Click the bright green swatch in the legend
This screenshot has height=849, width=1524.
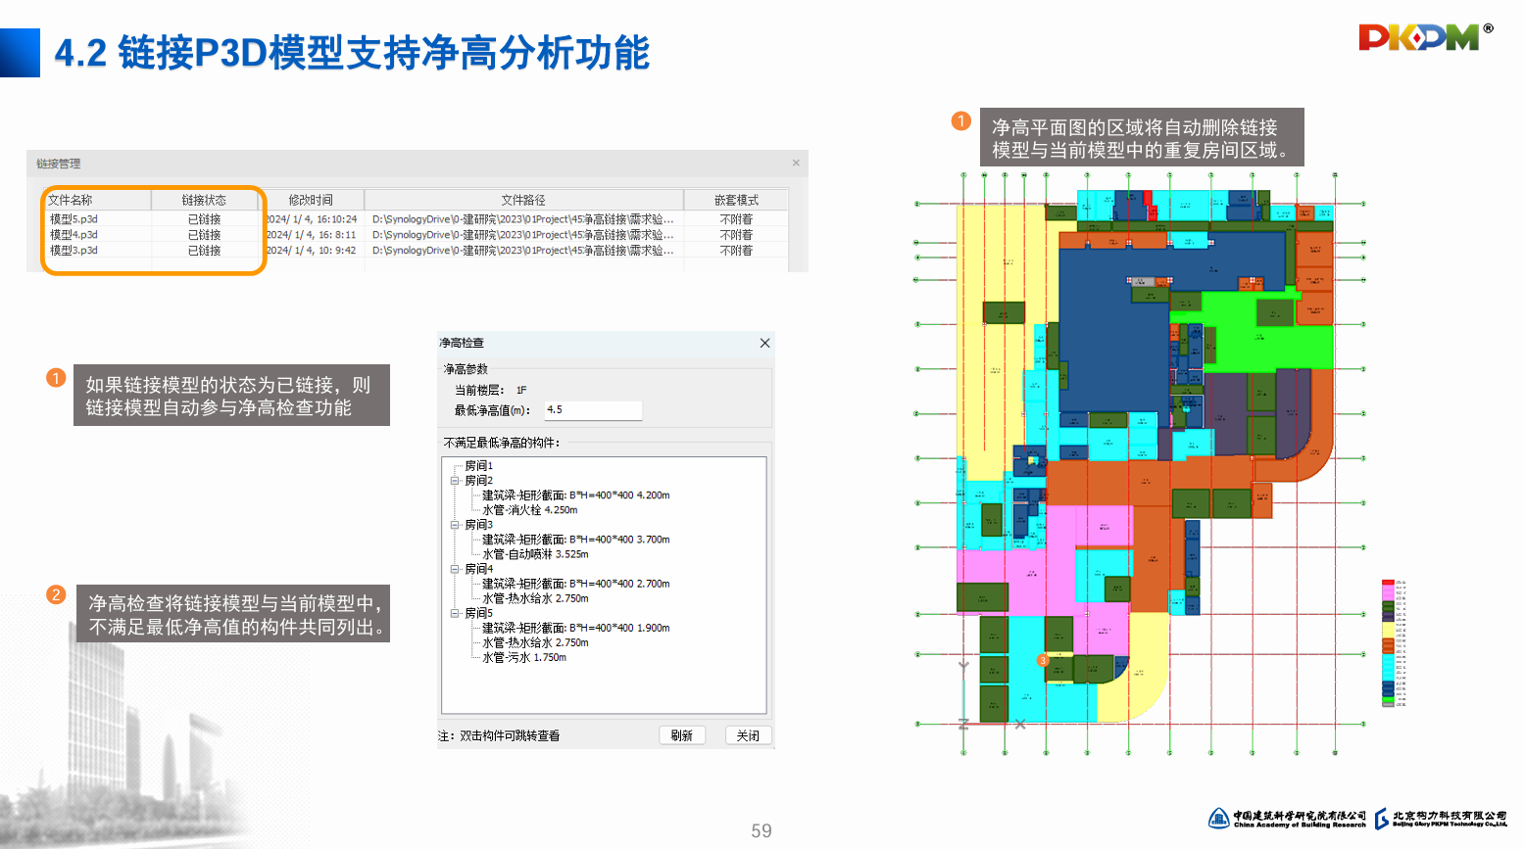(x=1388, y=701)
